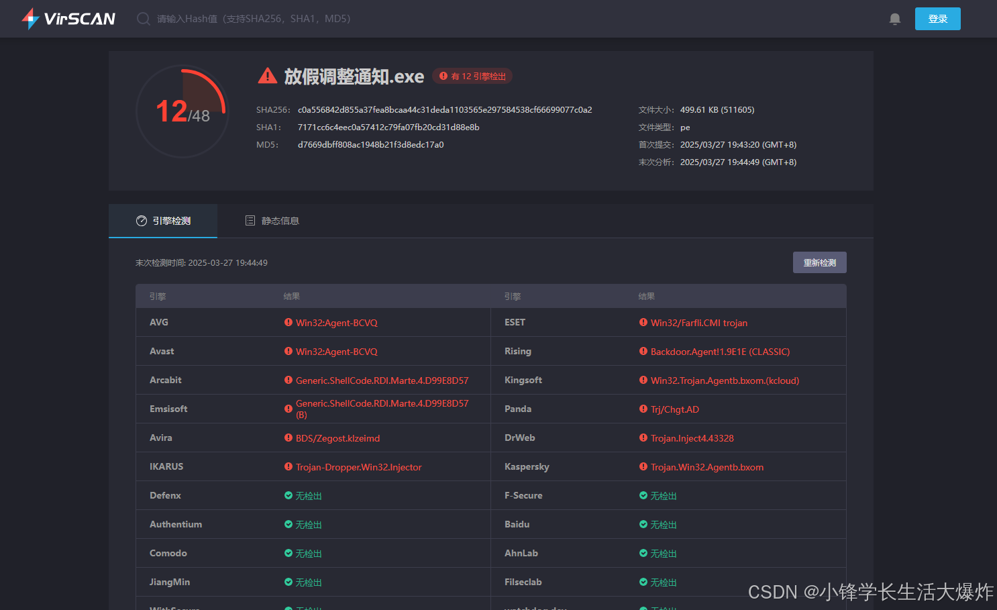Click alert icon in Emsisoft row
This screenshot has height=610, width=997.
coord(288,409)
